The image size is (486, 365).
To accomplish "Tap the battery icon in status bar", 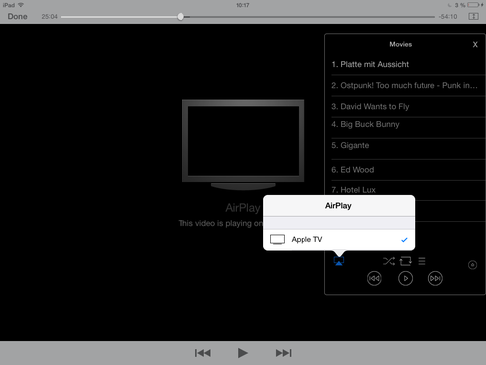I will [x=473, y=5].
